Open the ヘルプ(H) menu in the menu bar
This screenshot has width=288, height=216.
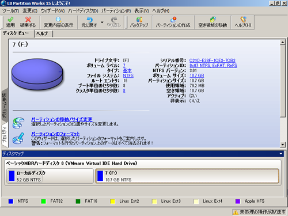tap(161, 11)
